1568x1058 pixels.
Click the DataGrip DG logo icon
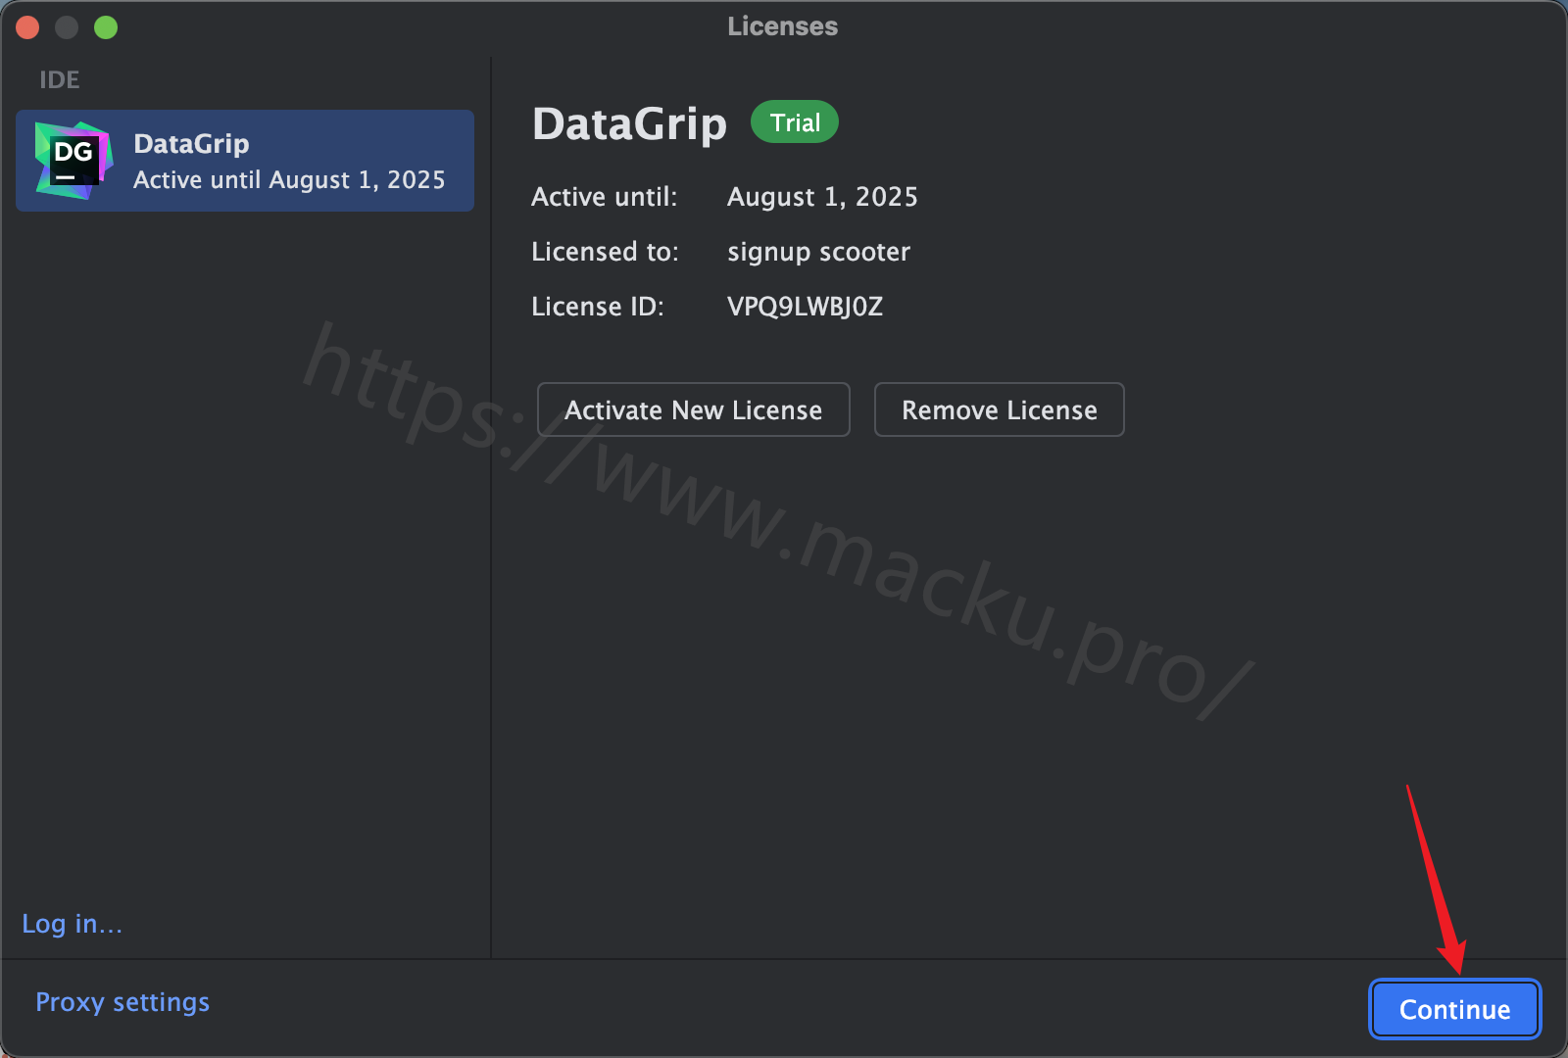point(73,161)
